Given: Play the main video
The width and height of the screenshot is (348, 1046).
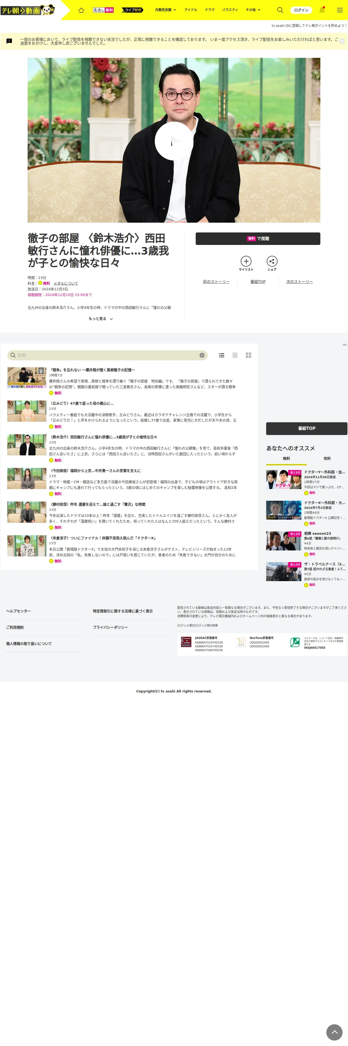Looking at the screenshot, I should 174,141.
